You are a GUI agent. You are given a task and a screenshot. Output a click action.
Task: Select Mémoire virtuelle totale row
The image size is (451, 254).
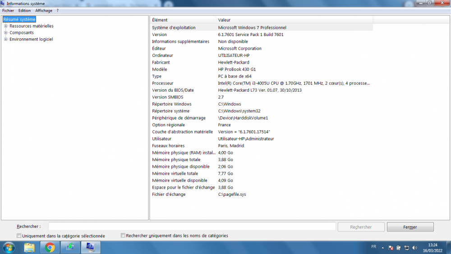pos(262,173)
